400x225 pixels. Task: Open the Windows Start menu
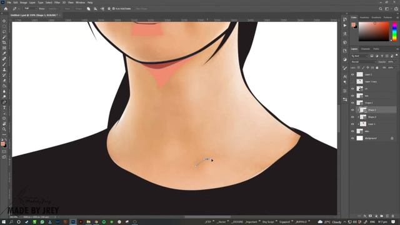coord(4,222)
